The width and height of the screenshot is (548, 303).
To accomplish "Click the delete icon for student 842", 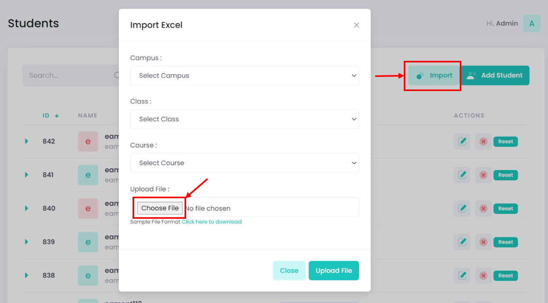I will click(483, 141).
